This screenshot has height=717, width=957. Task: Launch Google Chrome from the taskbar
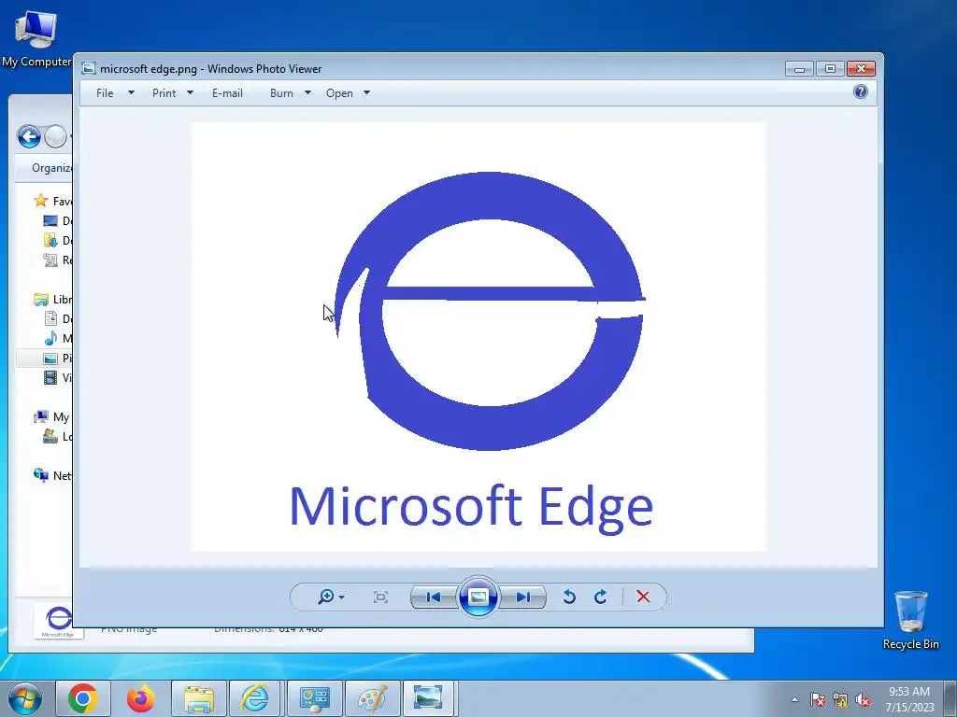pyautogui.click(x=83, y=698)
